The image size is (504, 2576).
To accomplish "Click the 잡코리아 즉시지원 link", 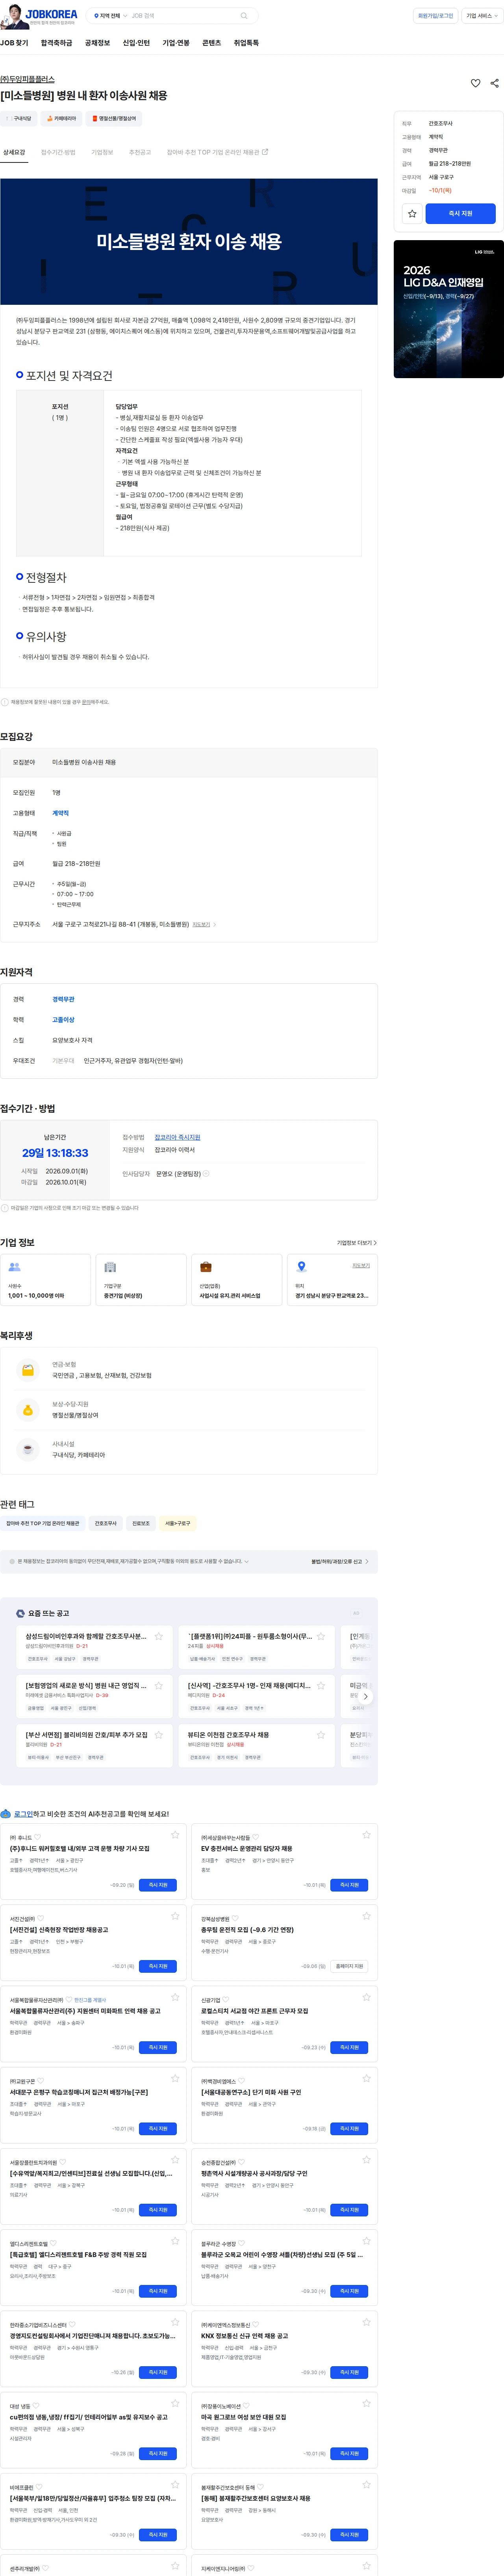I will click(x=177, y=1137).
